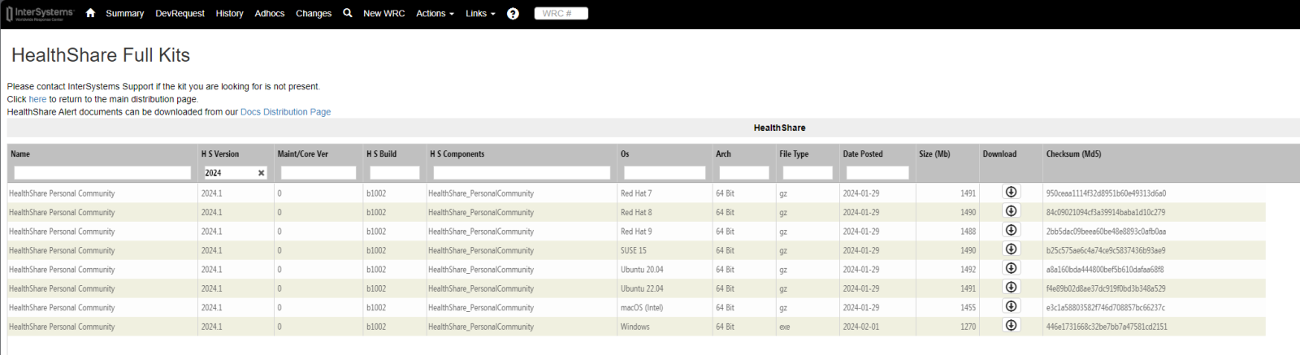Expand the Actions dropdown menu
This screenshot has width=1300, height=355.
pos(435,14)
